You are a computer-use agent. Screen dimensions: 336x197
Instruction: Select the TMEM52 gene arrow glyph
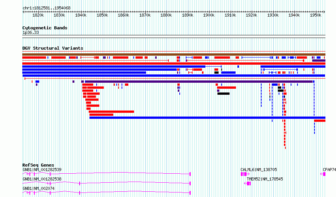247,183
